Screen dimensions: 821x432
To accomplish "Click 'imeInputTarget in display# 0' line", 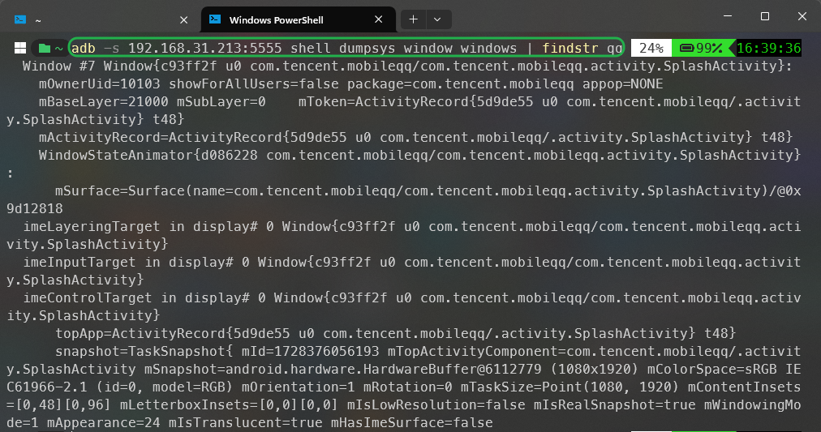I will coord(411,262).
